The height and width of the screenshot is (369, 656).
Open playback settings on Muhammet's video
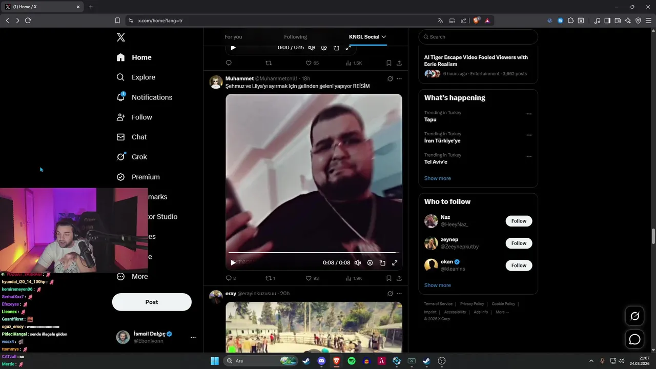point(370,262)
